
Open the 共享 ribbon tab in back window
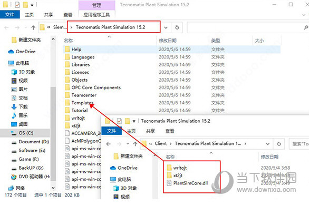(49, 15)
